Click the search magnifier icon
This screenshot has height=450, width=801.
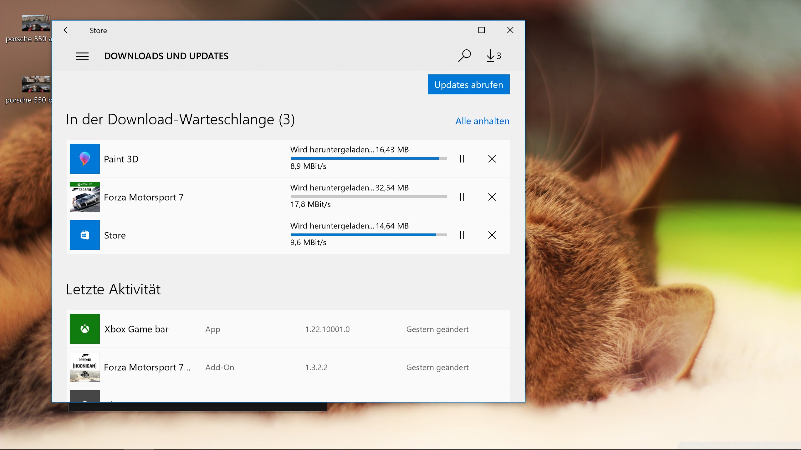(x=464, y=56)
